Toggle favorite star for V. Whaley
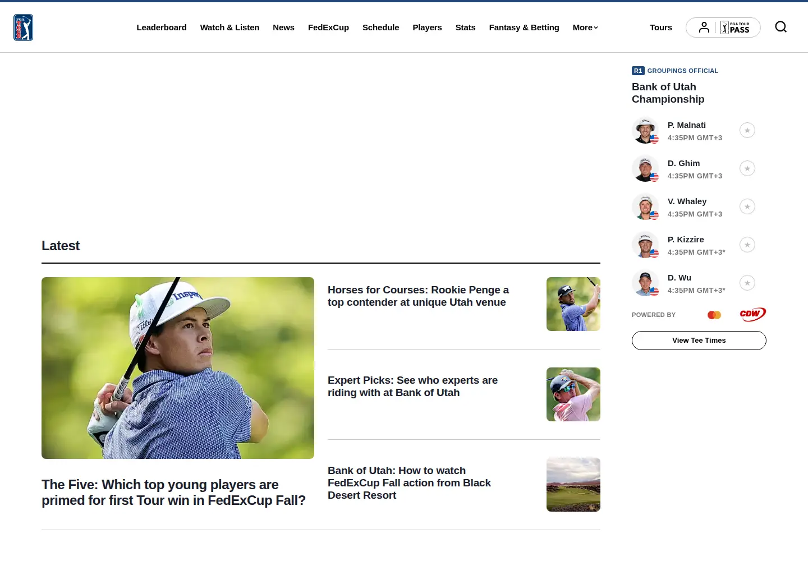Screen dimensions: 808x561 747,206
